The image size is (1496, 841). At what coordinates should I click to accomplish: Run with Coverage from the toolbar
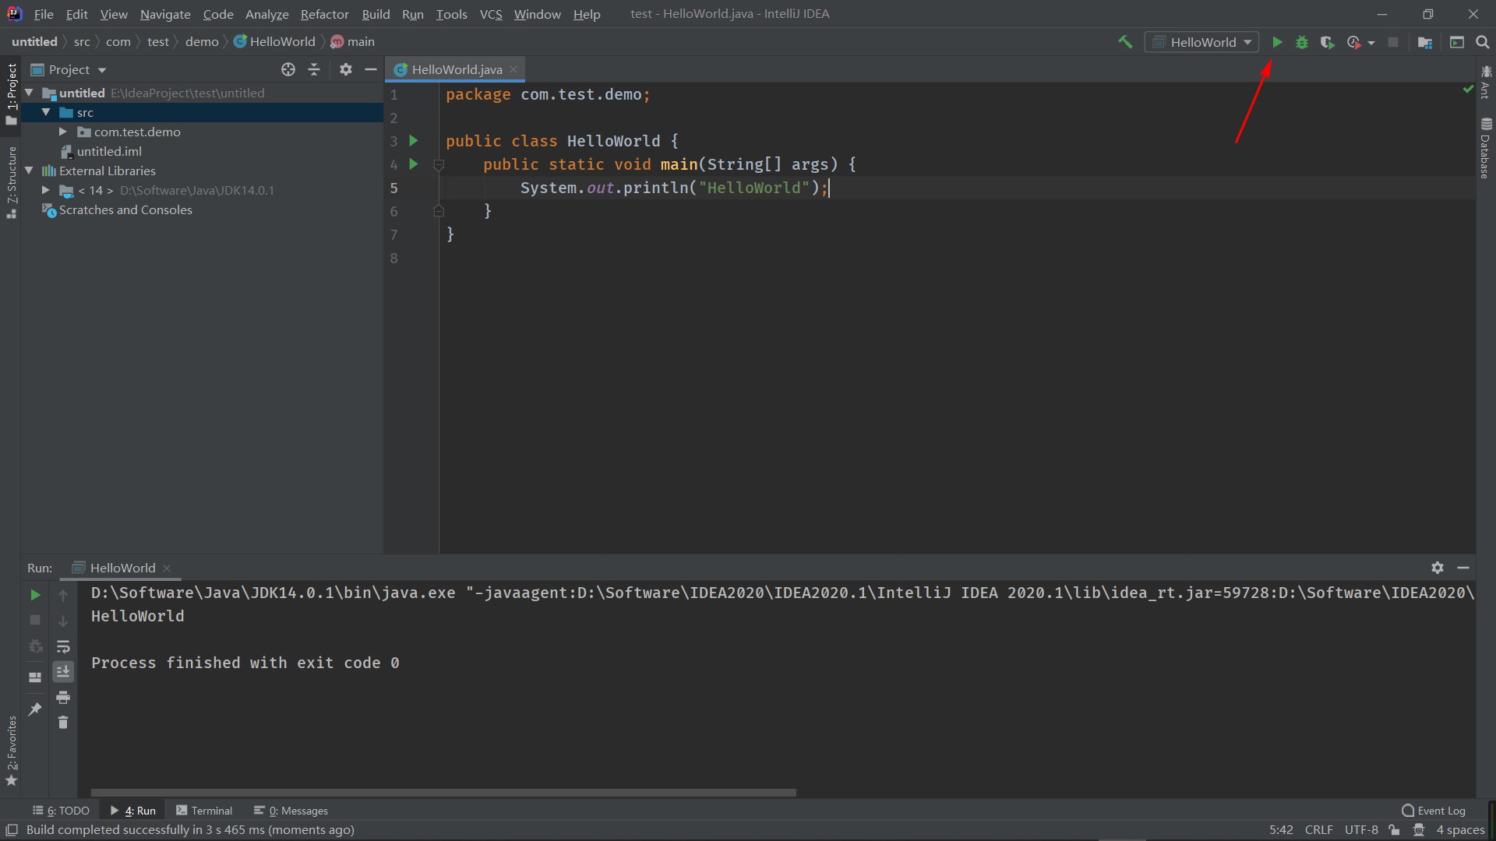coord(1327,42)
